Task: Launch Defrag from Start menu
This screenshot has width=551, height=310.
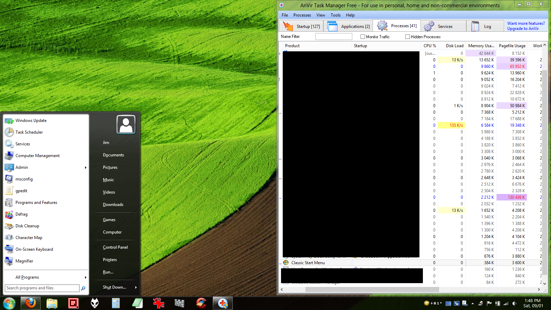Action: point(46,214)
